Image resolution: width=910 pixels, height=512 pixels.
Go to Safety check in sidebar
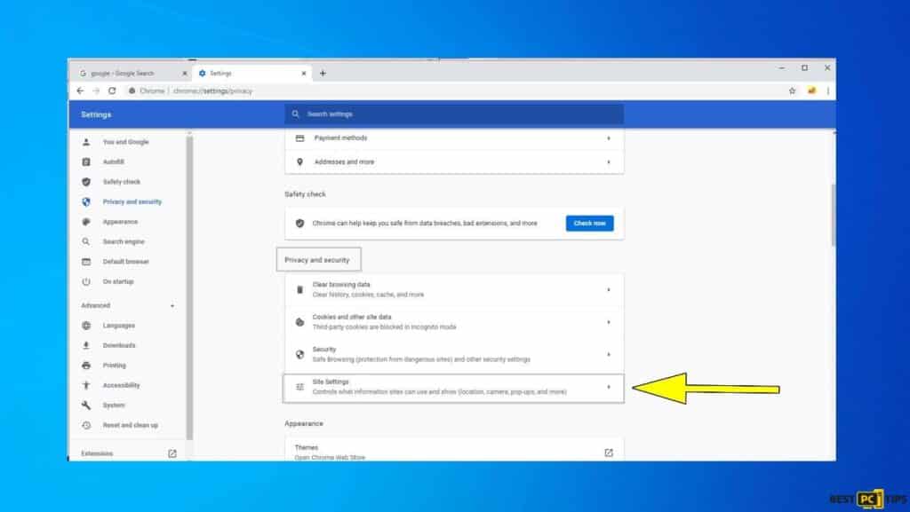pyautogui.click(x=121, y=182)
